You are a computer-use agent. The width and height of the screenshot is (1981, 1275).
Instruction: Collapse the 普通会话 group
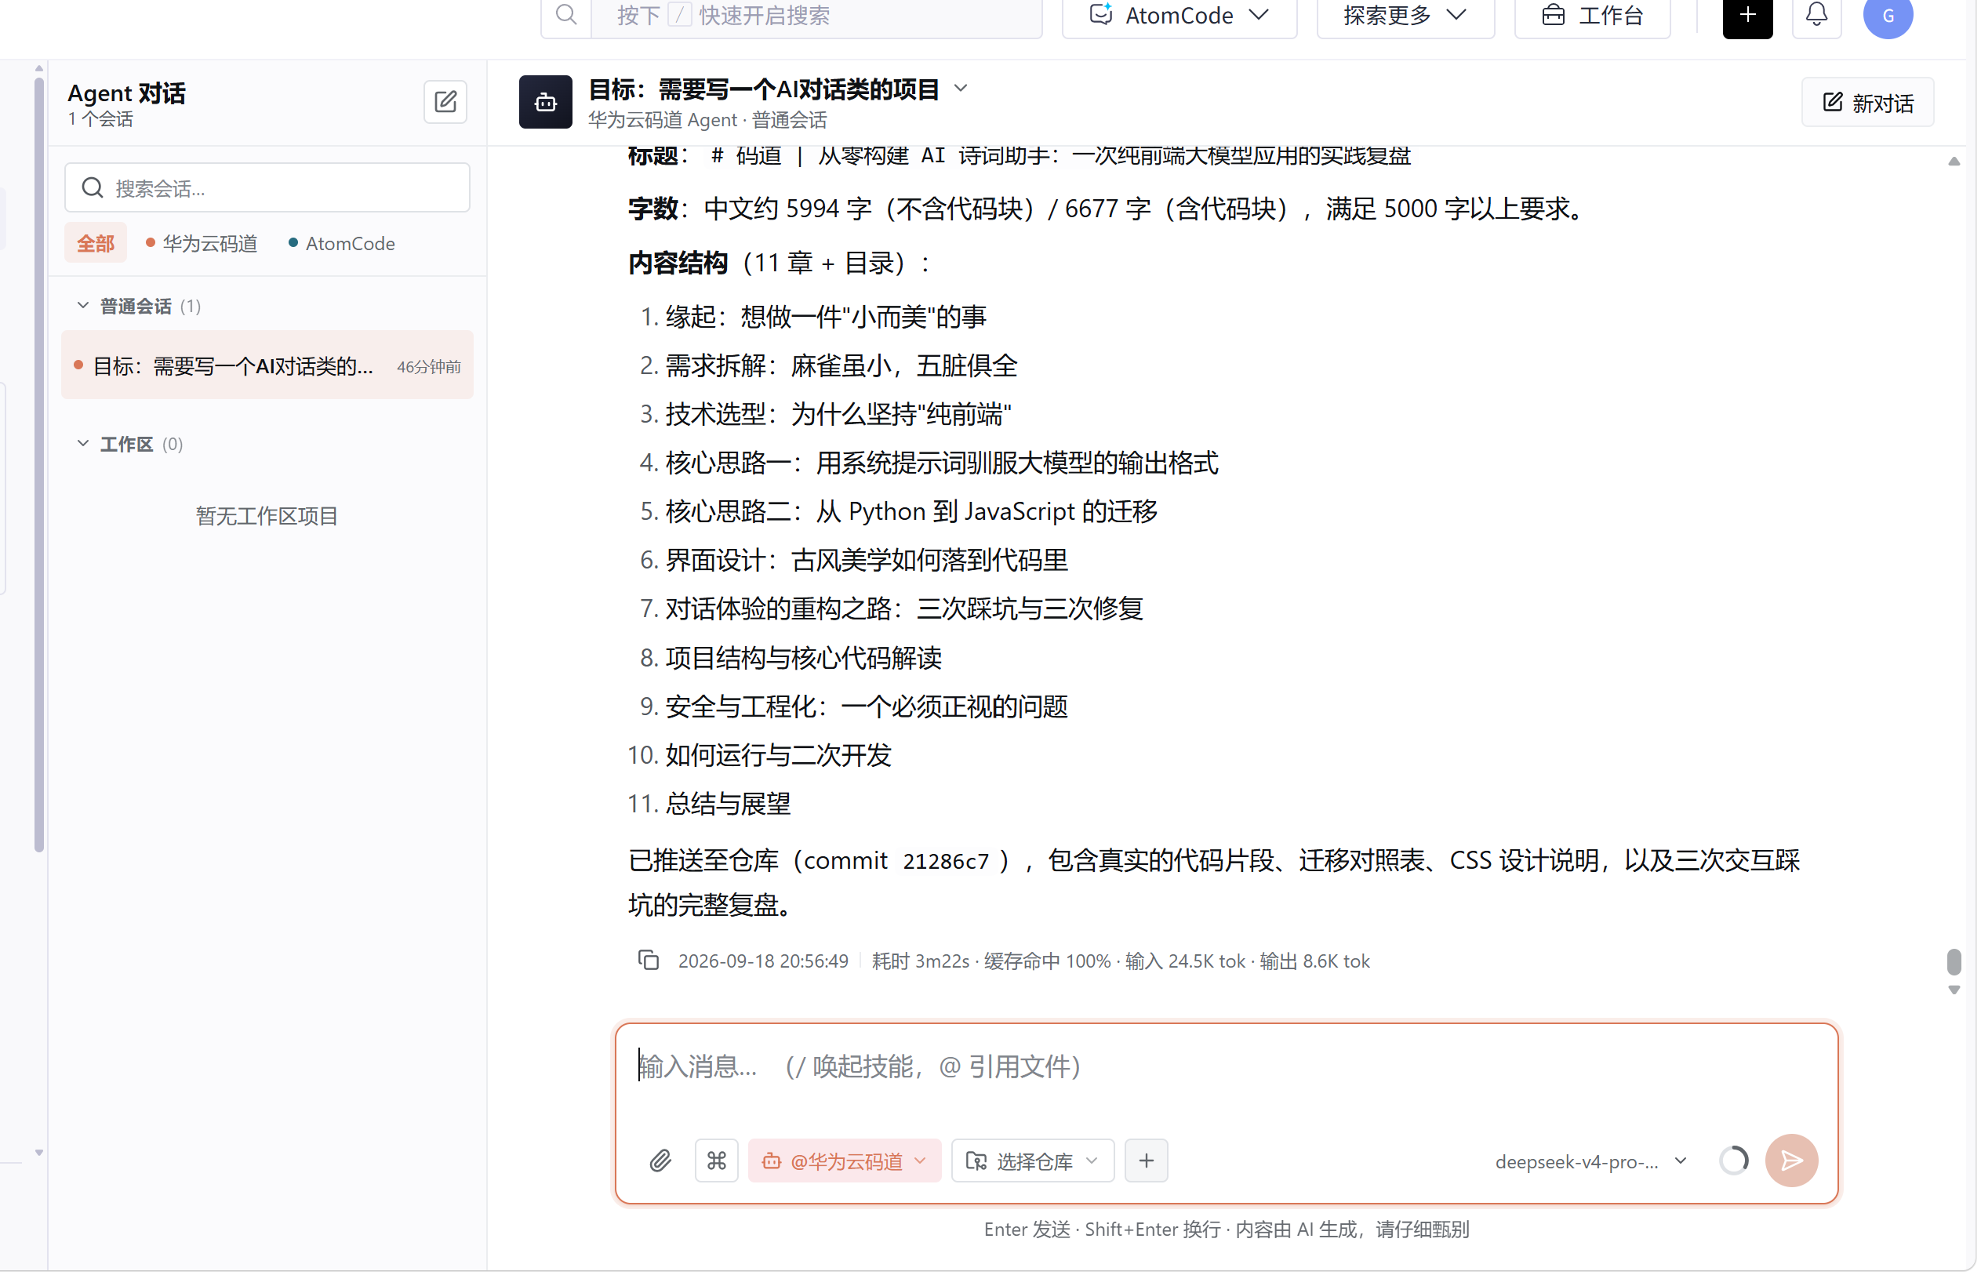coord(83,307)
